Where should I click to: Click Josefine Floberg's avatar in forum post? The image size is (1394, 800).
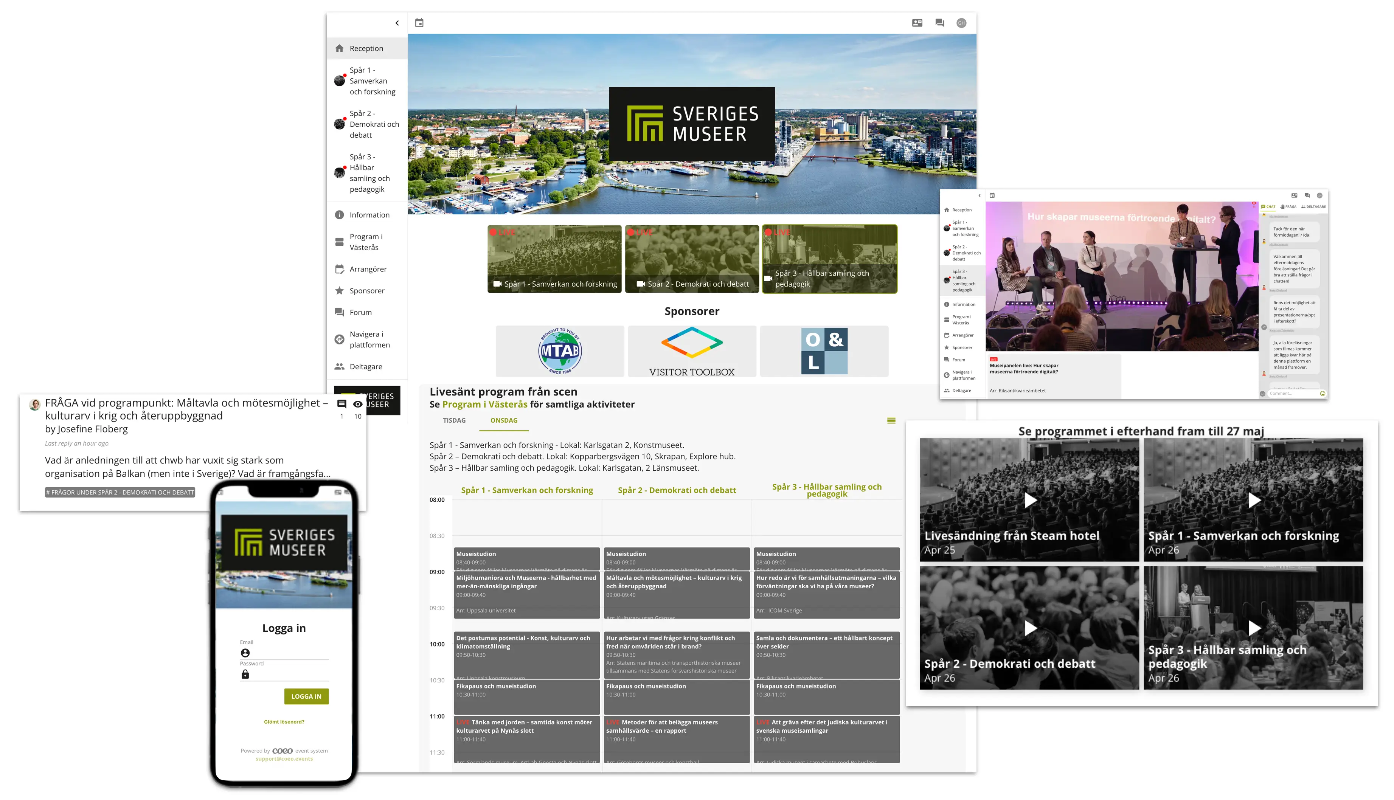click(x=35, y=405)
